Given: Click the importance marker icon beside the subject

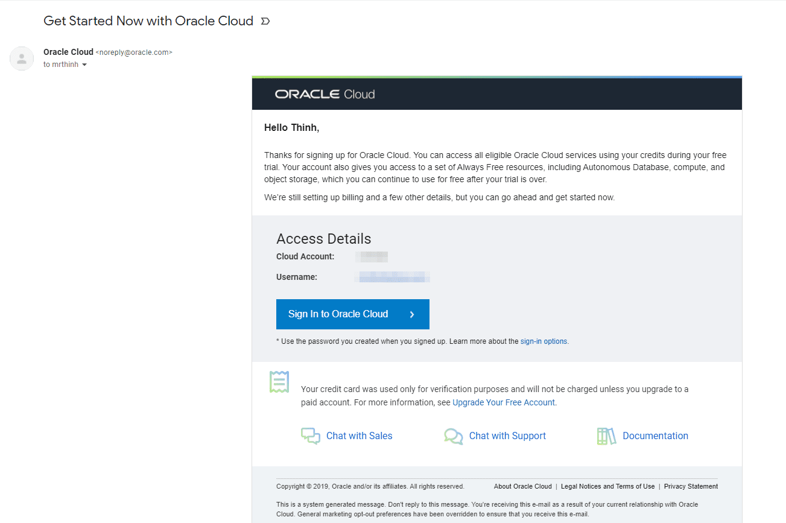Looking at the screenshot, I should 265,21.
